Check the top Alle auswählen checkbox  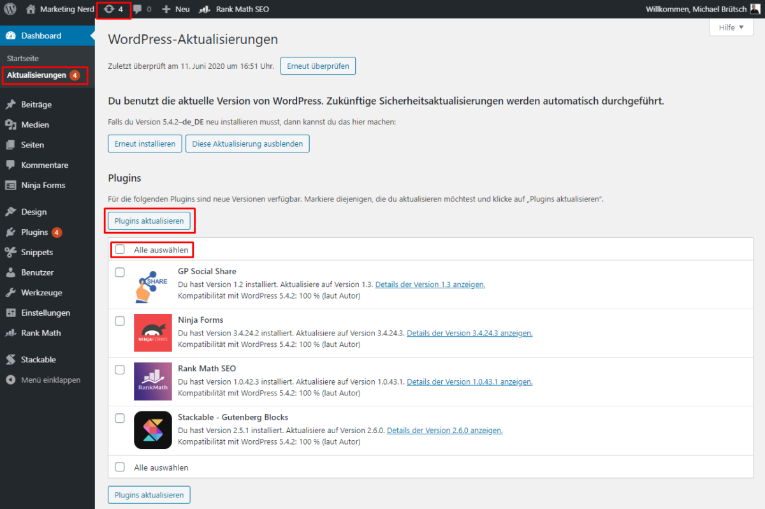(120, 249)
